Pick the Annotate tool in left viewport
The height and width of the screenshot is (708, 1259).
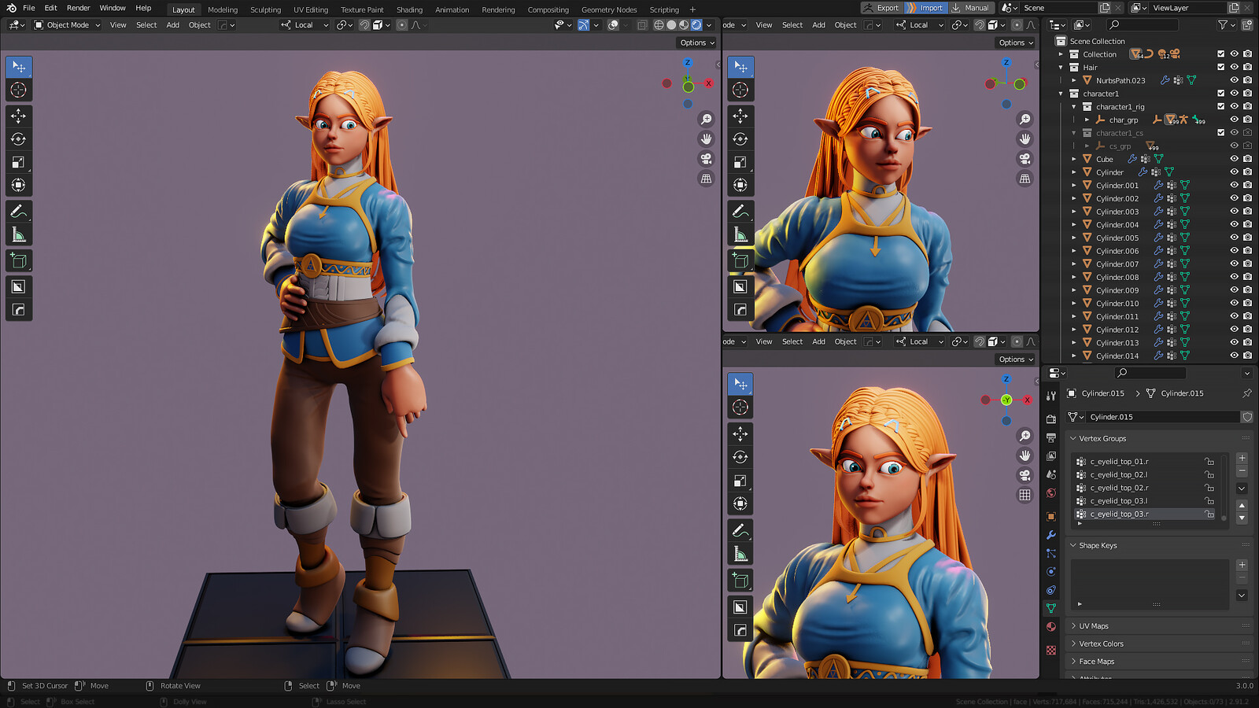click(x=18, y=212)
